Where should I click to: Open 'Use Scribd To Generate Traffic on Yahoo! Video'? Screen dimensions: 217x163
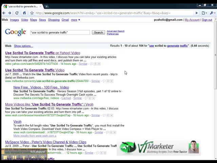(43, 53)
